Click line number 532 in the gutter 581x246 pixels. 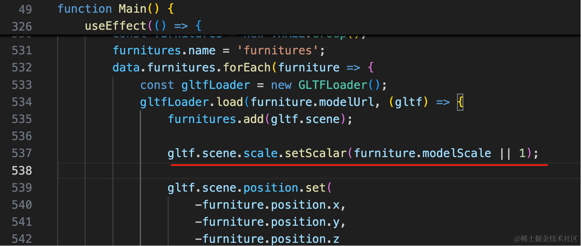(21, 68)
